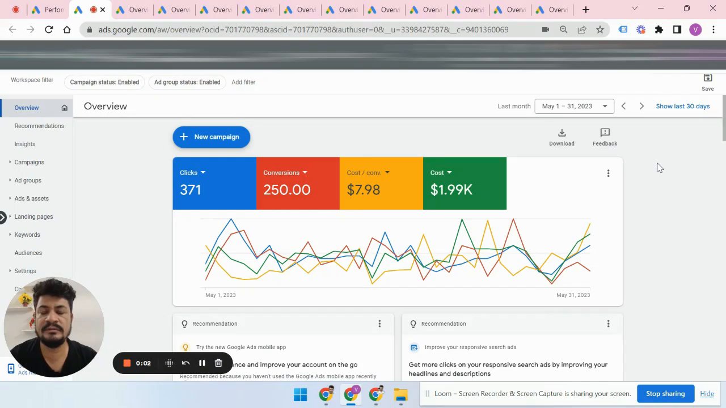726x408 pixels.
Task: Click Add filter in the filter bar
Action: tap(243, 82)
